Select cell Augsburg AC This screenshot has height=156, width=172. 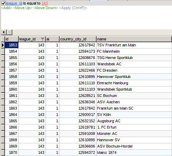click(x=134, y=121)
